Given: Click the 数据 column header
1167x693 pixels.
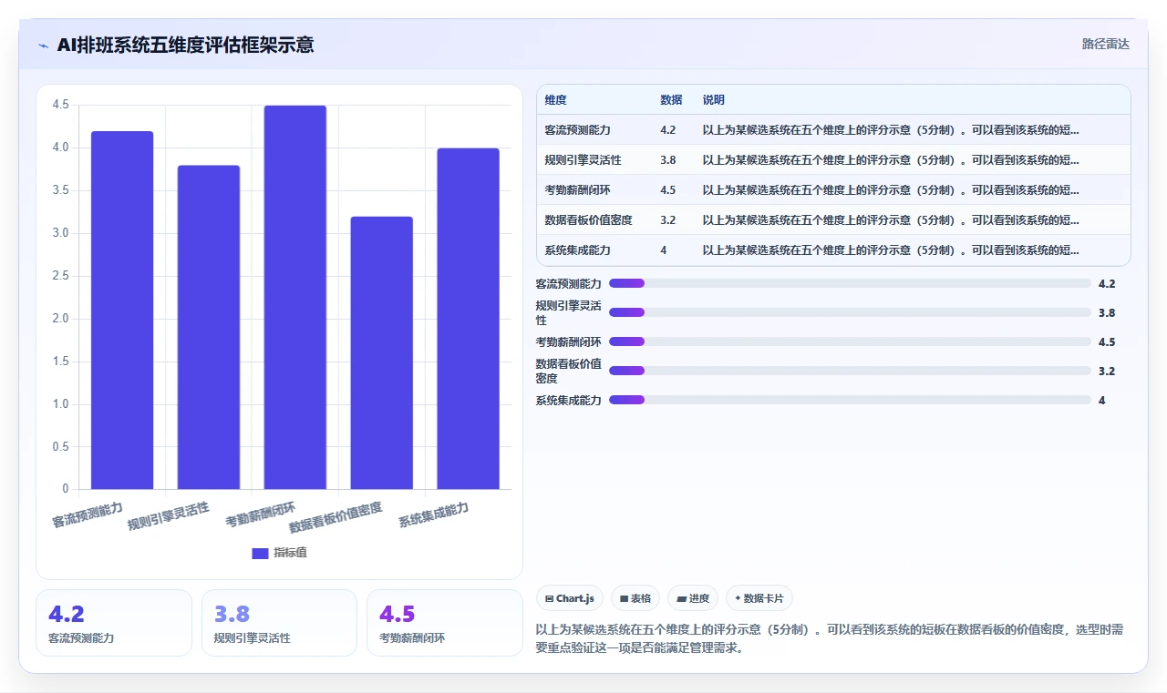Looking at the screenshot, I should [x=671, y=100].
